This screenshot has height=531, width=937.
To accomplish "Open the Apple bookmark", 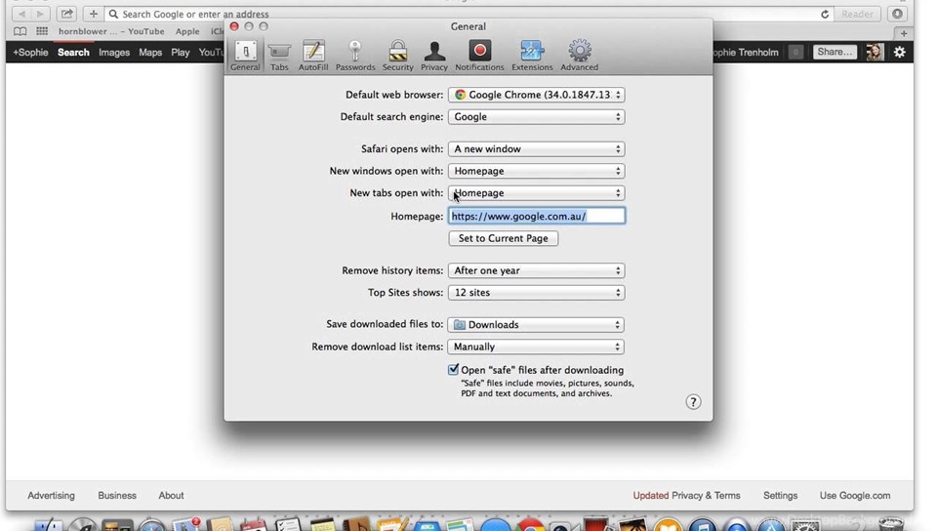I will point(187,31).
